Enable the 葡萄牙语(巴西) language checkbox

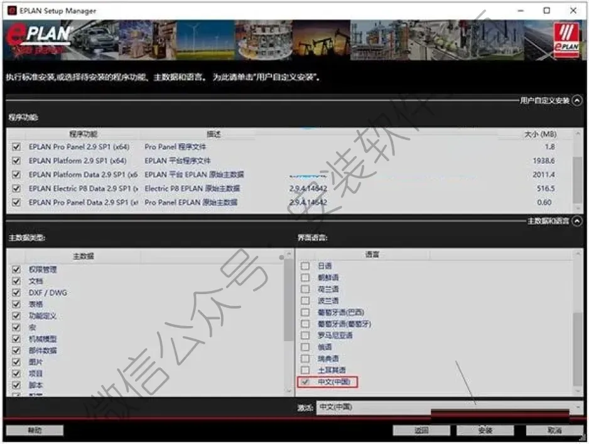pyautogui.click(x=305, y=312)
